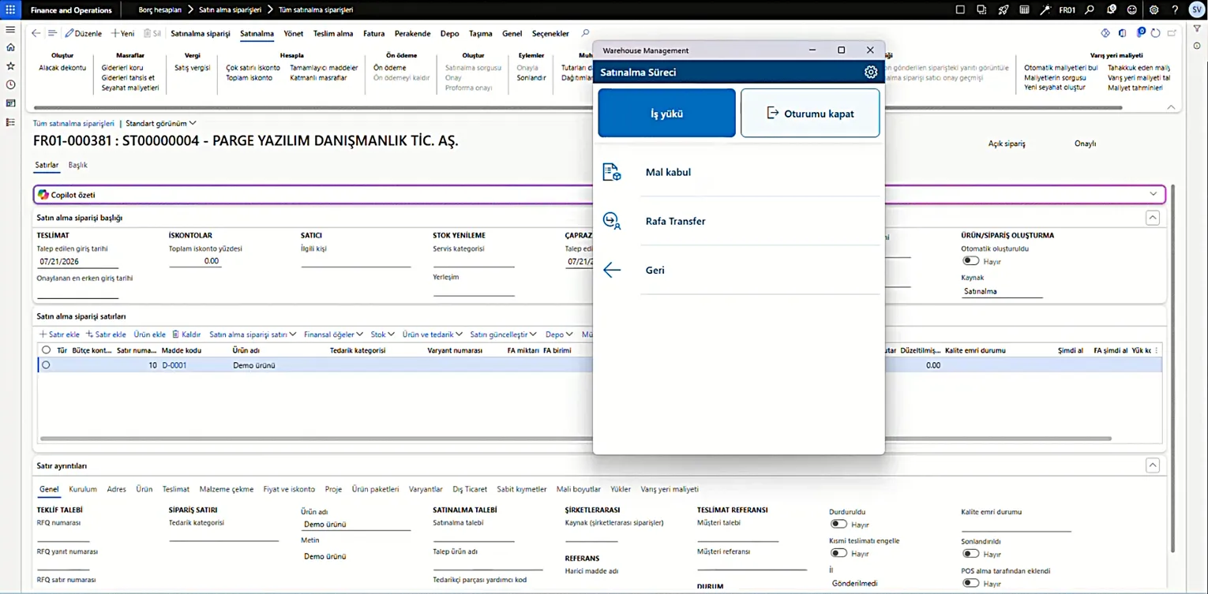Screen dimensions: 1208x594
Task: Refresh the page with circular arrow icon
Action: point(1155,33)
